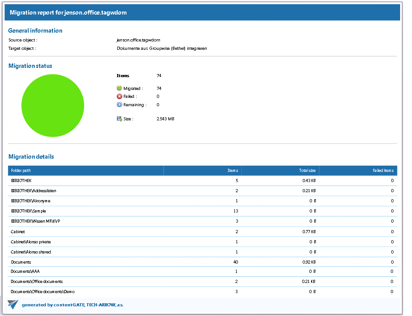Viewport: 412px width, 316px height.
Task: Expand the General information section
Action: coord(35,30)
